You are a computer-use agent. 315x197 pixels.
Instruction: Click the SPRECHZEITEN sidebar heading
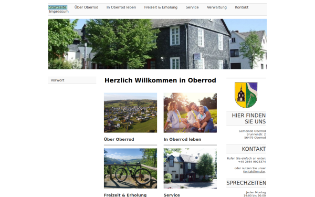[x=246, y=183]
